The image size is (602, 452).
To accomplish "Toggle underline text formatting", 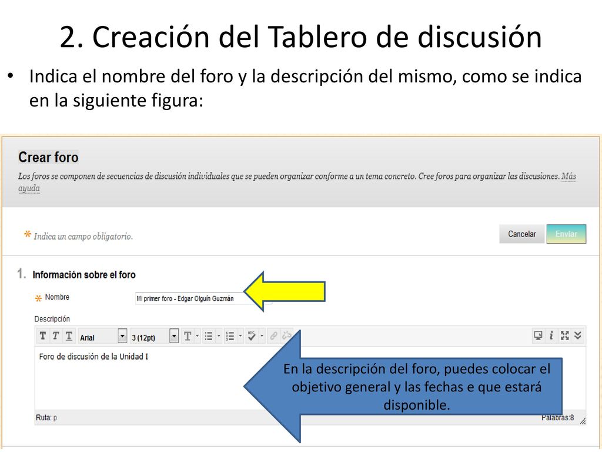I will click(x=69, y=336).
